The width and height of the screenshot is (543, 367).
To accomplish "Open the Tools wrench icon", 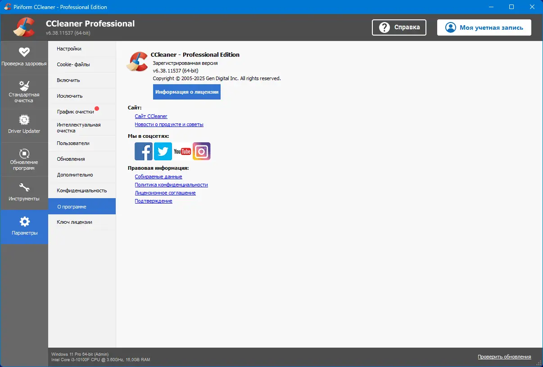I will click(x=24, y=187).
